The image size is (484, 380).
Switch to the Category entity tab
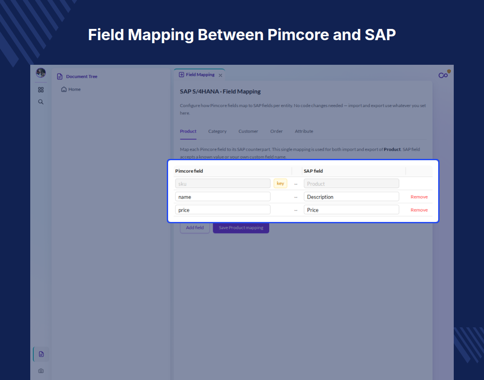click(x=217, y=131)
